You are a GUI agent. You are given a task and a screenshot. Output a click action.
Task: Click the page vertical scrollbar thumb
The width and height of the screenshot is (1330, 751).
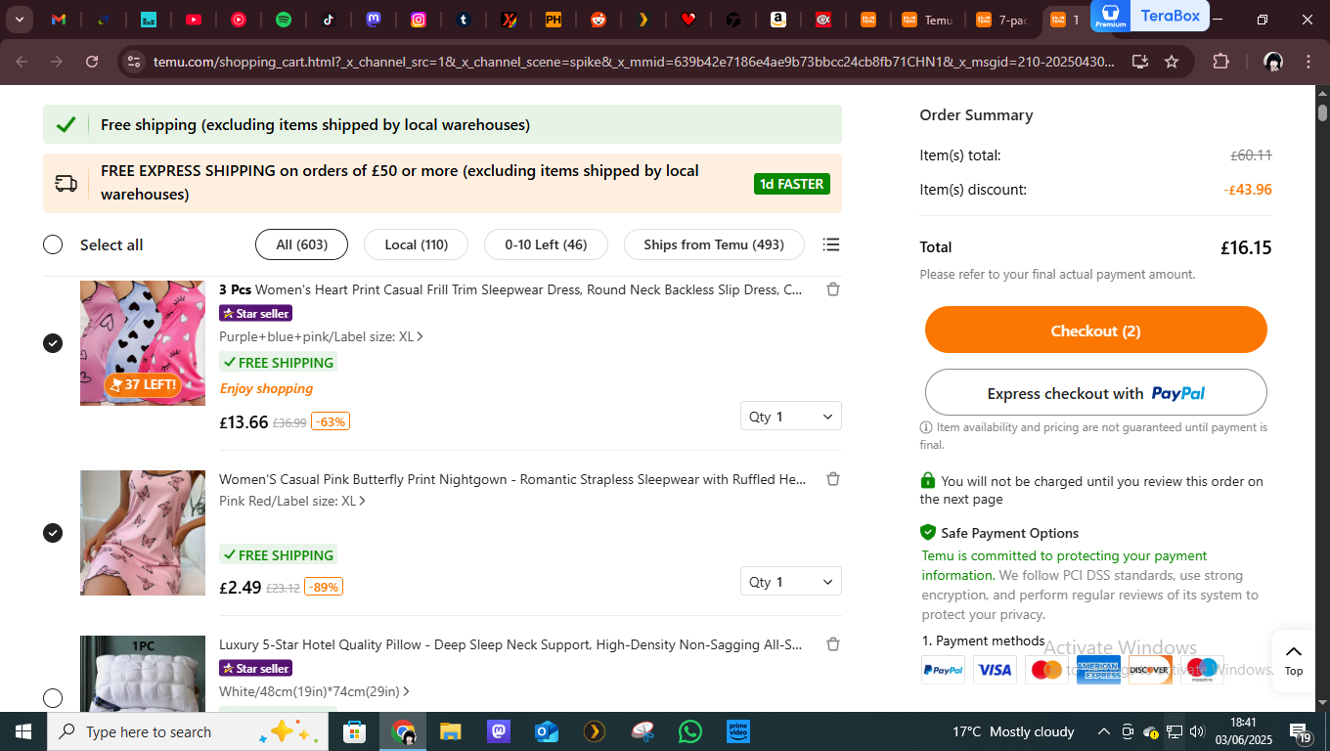(1322, 112)
